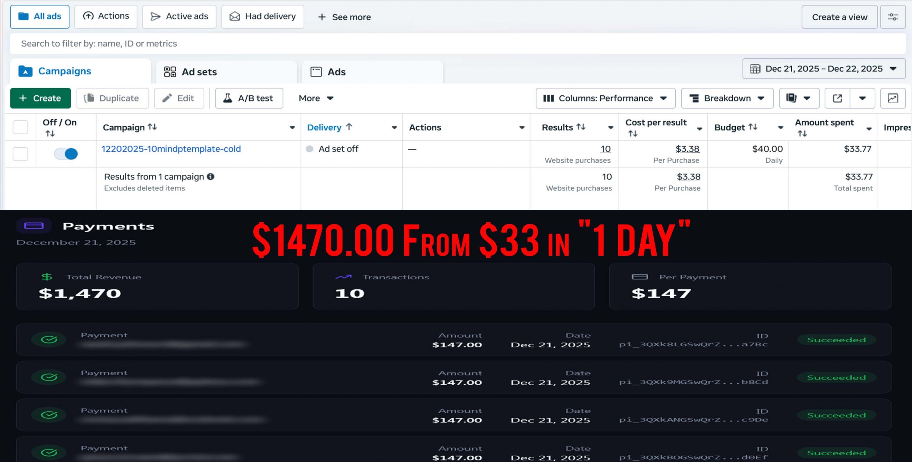Open the view settings sliders icon
Viewport: 912px width, 462px height.
(x=892, y=17)
